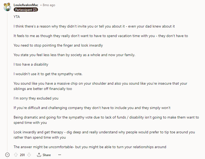The image size is (205, 159).
Task: Click the "I'm sorry they excluded you" line
Action: pyautogui.click(x=36, y=98)
